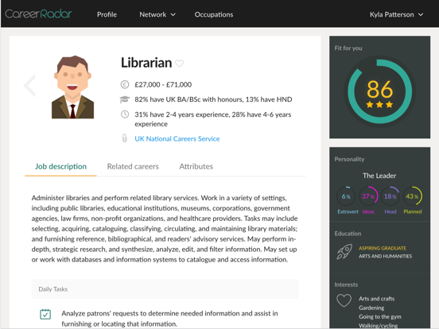
Task: Click the 18% Head circle
Action: tap(390, 196)
